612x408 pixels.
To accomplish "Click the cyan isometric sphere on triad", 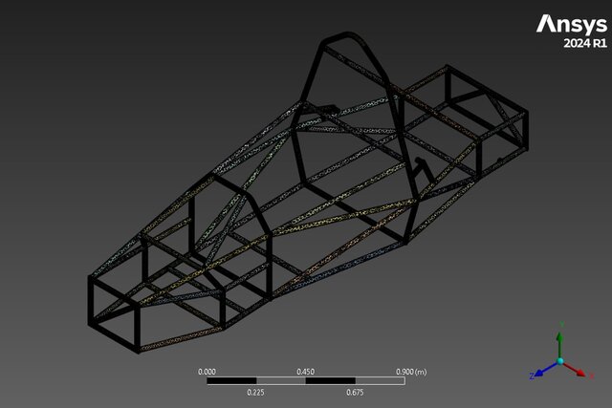I will pyautogui.click(x=560, y=362).
